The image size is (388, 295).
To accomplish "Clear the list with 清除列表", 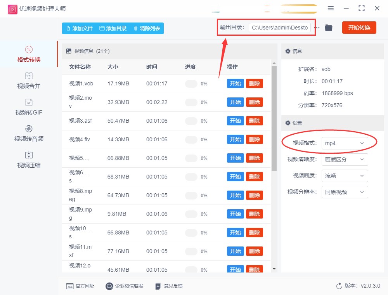I will (x=147, y=28).
